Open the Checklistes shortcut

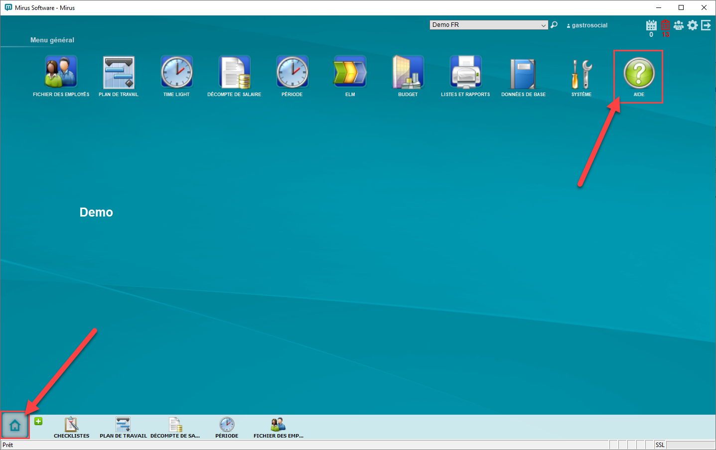pos(72,428)
